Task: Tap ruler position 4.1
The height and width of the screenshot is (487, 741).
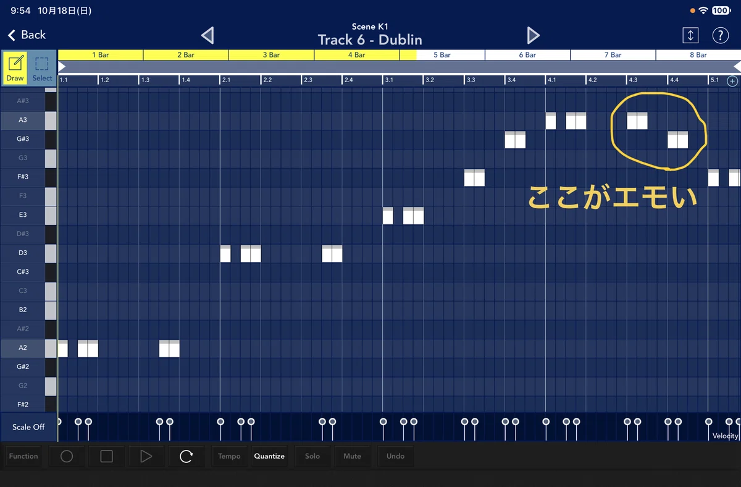Action: point(552,80)
